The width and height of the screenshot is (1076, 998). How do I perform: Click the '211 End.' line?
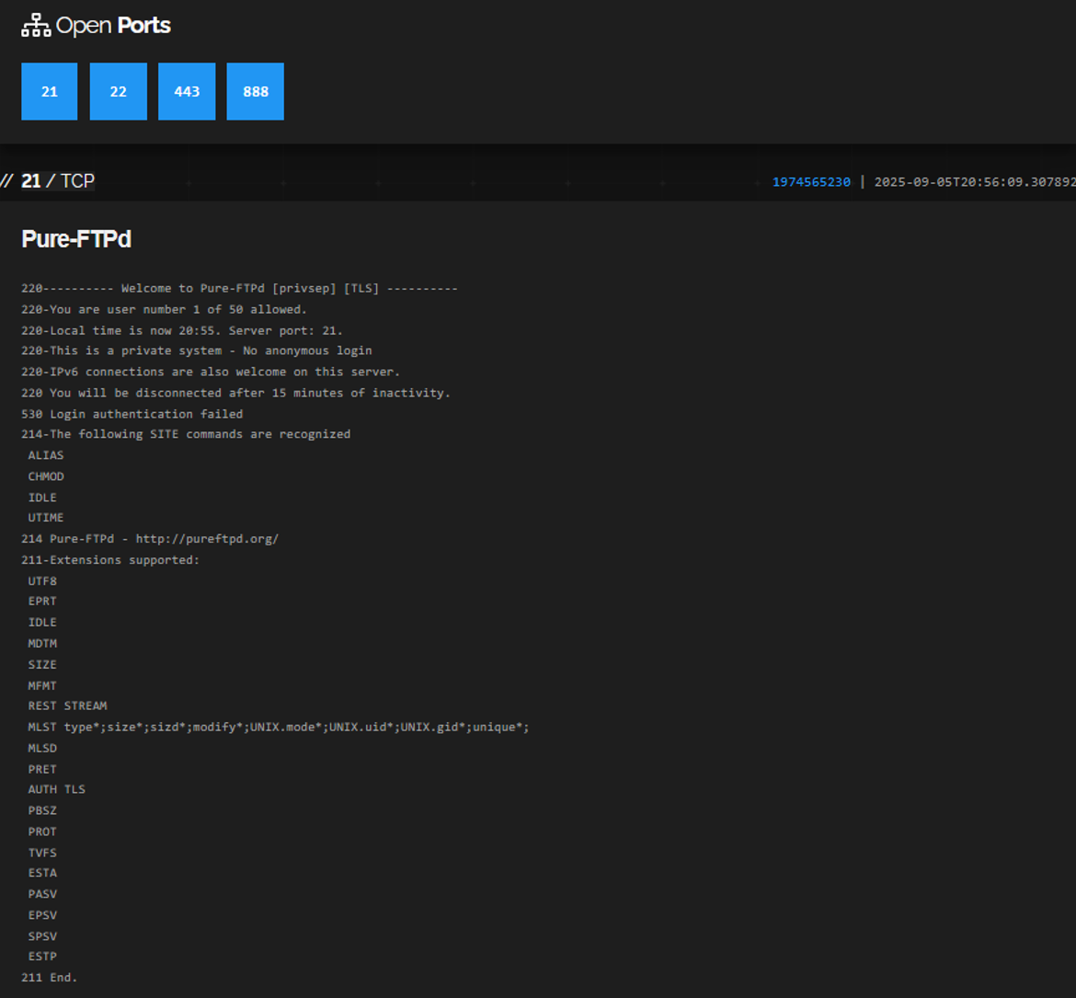(50, 978)
